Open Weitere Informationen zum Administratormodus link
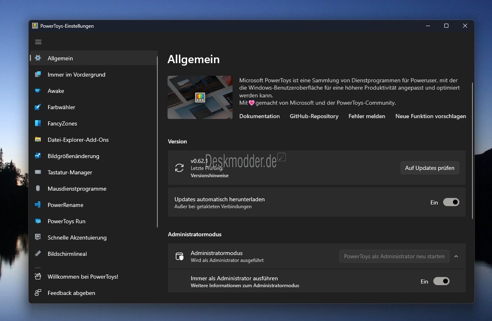 (x=245, y=286)
